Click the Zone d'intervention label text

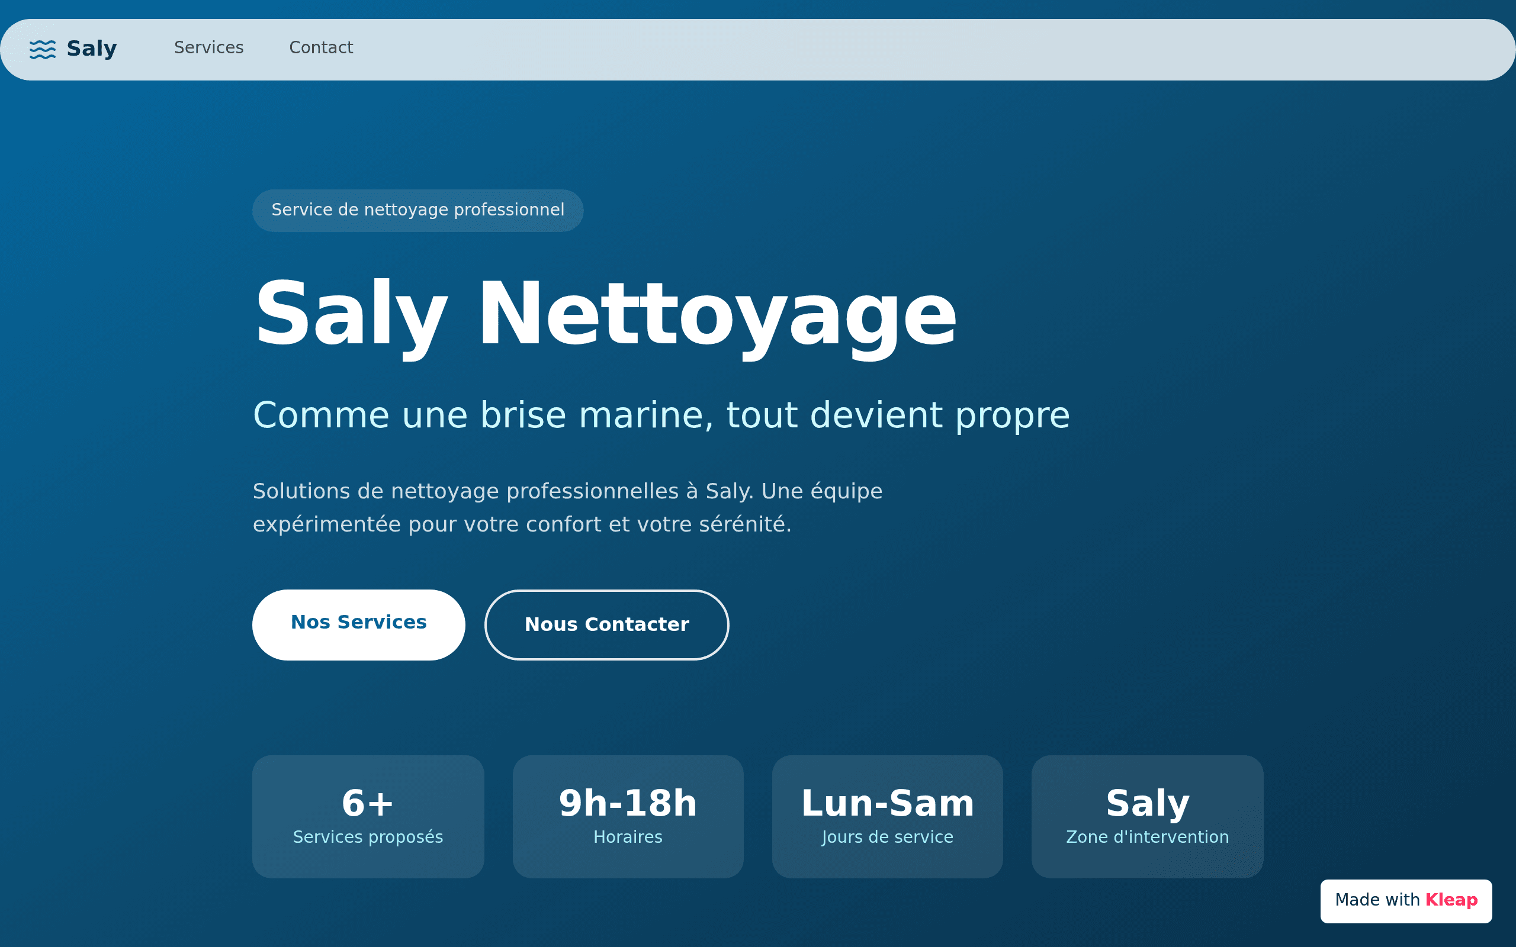coord(1147,837)
